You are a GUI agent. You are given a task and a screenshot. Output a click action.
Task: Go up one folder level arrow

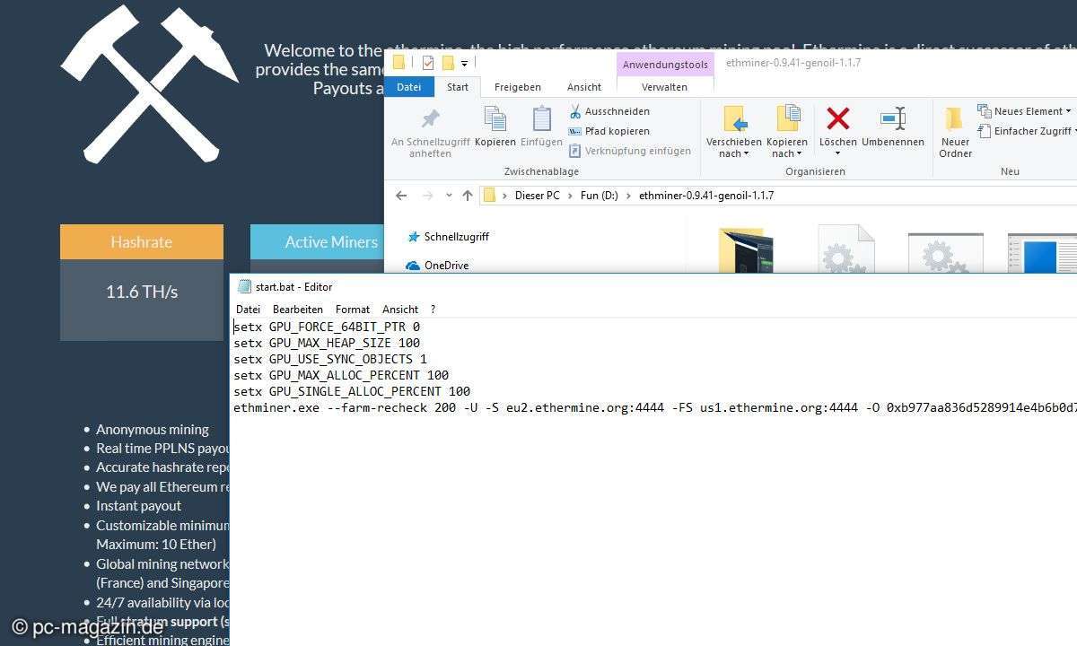pos(468,196)
